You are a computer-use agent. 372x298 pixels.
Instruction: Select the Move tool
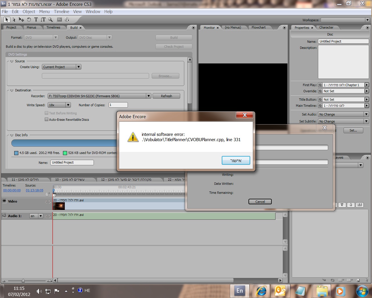click(21, 19)
